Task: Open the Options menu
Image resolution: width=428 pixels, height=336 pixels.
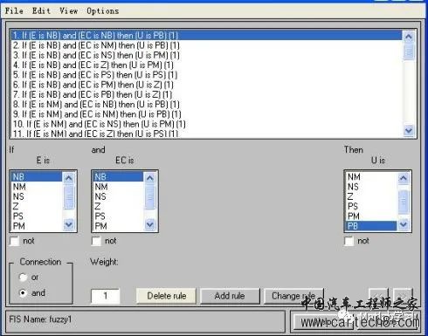Action: [103, 11]
